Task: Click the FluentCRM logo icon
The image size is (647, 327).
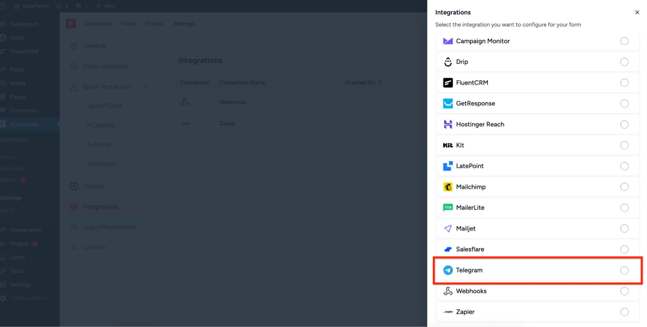Action: 448,83
